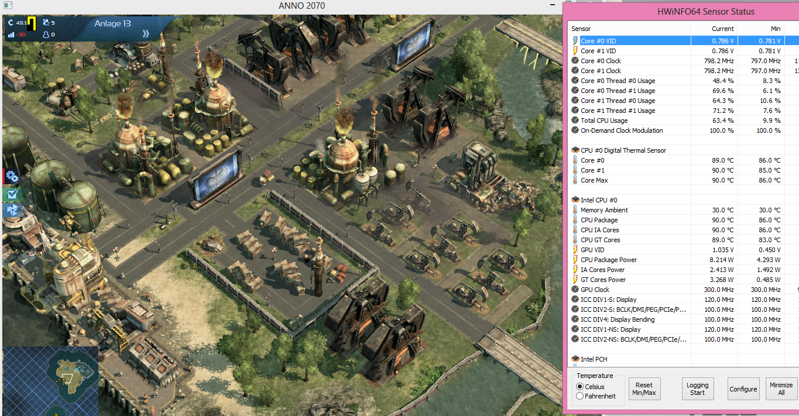The width and height of the screenshot is (799, 416).
Task: Click the ANNO 2070 minimap
Action: pyautogui.click(x=50, y=381)
